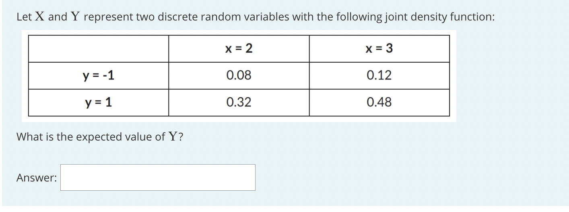This screenshot has height=212, width=569.
Task: Click the word "represent" in the problem statement
Action: (x=108, y=18)
